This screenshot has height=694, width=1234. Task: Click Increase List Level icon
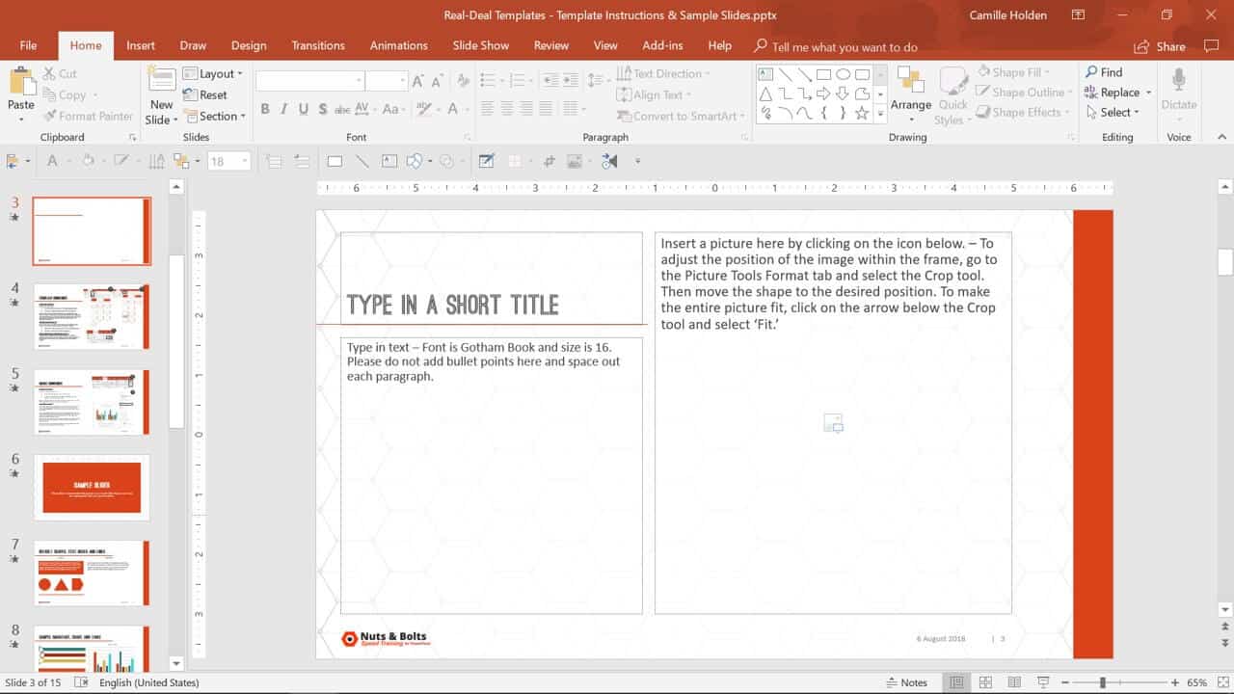click(x=569, y=81)
